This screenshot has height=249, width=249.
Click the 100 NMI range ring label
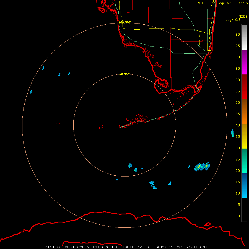click(x=124, y=23)
